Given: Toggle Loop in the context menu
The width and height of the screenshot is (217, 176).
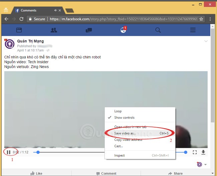Looking at the screenshot, I should [x=118, y=111].
